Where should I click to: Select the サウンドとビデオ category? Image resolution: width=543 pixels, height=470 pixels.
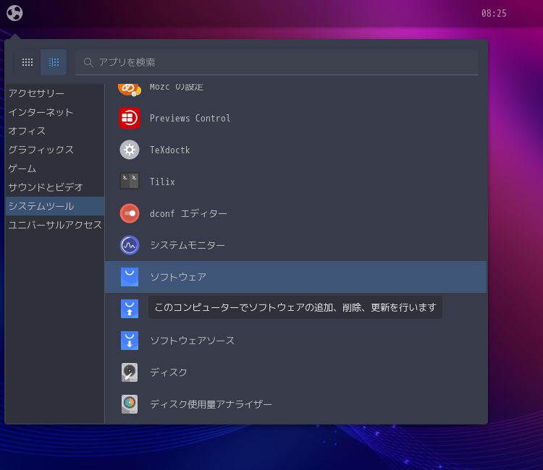click(x=55, y=187)
